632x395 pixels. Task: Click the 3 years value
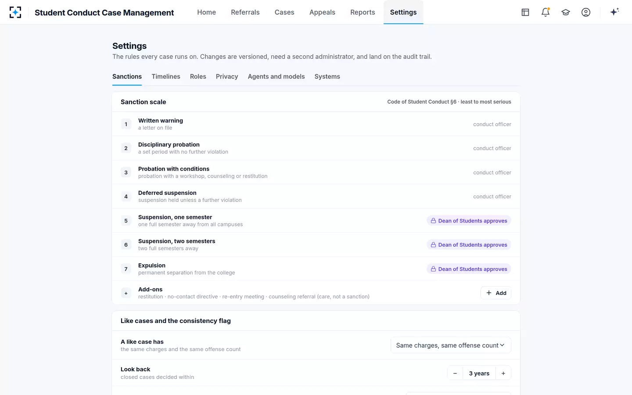479,373
